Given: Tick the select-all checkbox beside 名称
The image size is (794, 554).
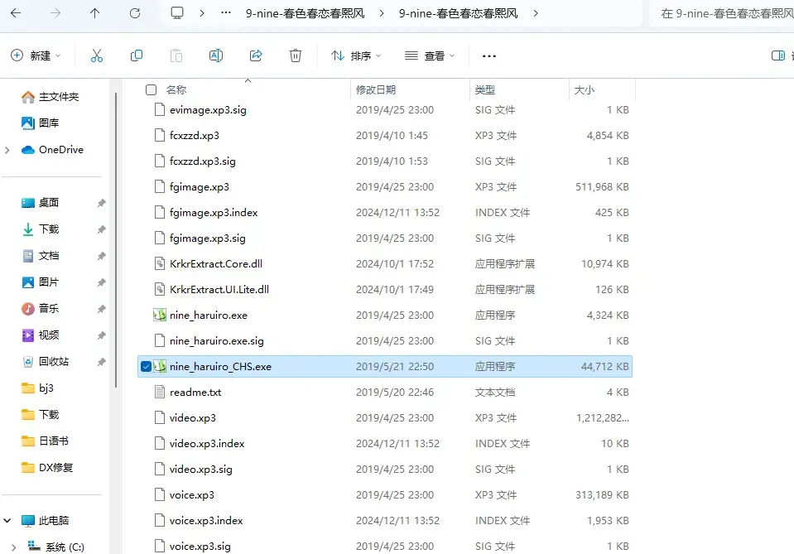Looking at the screenshot, I should (x=151, y=89).
